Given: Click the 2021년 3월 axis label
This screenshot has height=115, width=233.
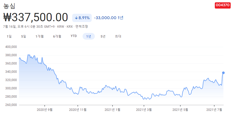Looking at the screenshot, I should [x=144, y=110].
